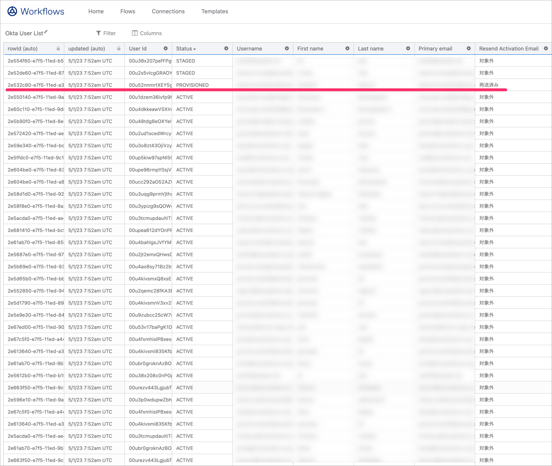This screenshot has width=552, height=466.
Task: Click the Filter button
Action: (106, 33)
